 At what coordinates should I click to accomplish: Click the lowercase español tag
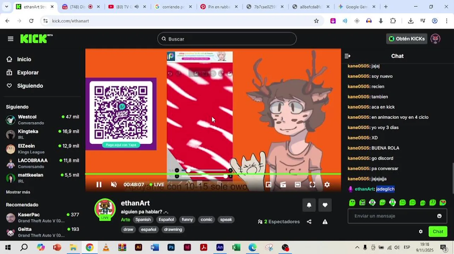point(149,229)
